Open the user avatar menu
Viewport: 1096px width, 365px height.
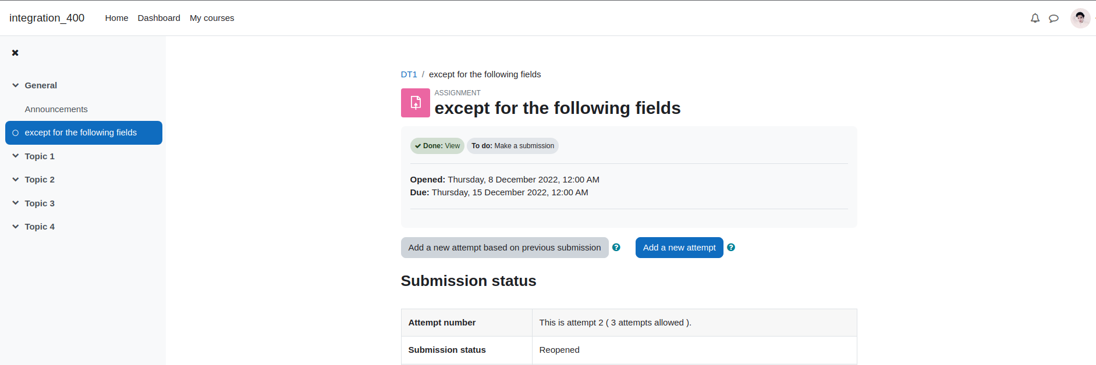pyautogui.click(x=1080, y=18)
